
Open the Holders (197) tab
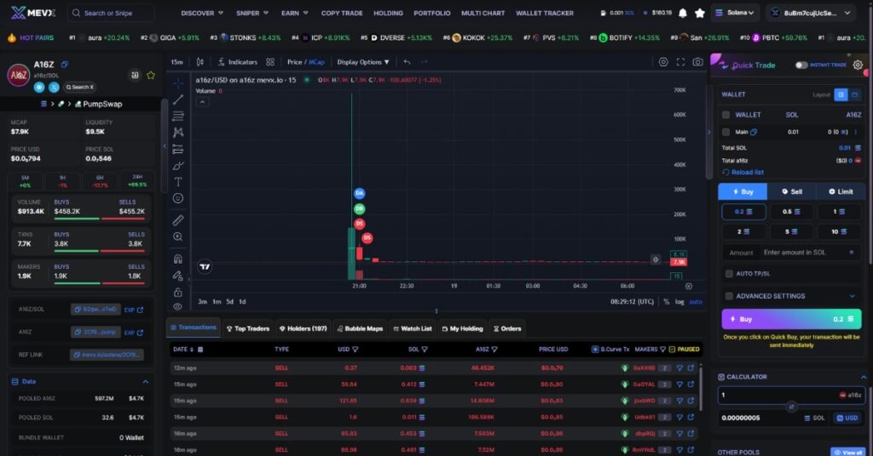pyautogui.click(x=303, y=328)
